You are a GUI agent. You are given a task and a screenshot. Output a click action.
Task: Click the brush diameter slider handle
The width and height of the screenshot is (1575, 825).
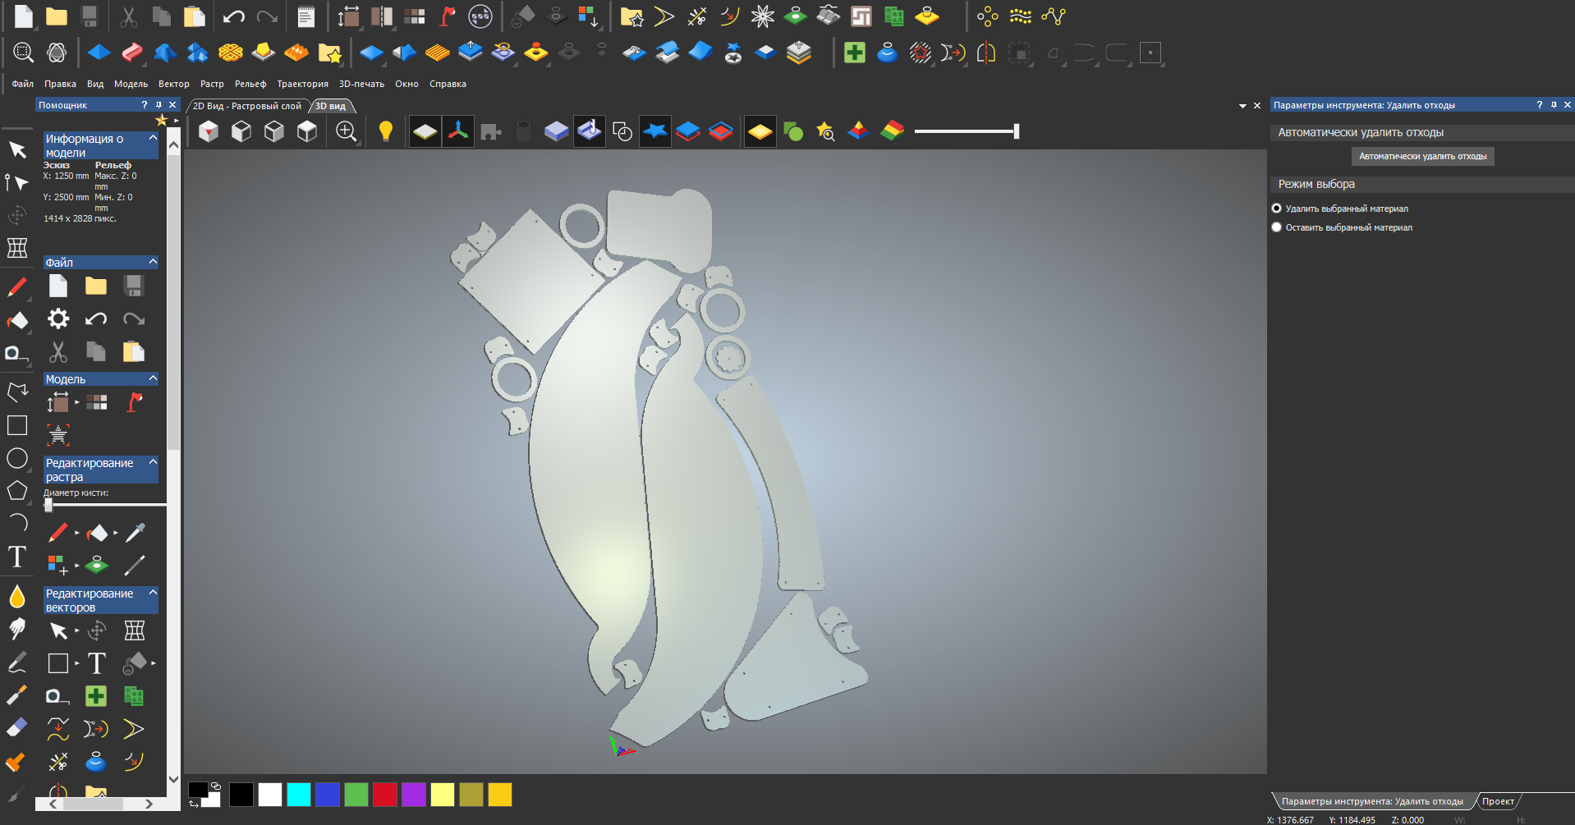[x=48, y=505]
